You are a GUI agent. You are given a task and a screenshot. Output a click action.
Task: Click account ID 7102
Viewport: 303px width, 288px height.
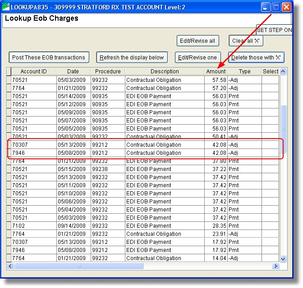18,226
